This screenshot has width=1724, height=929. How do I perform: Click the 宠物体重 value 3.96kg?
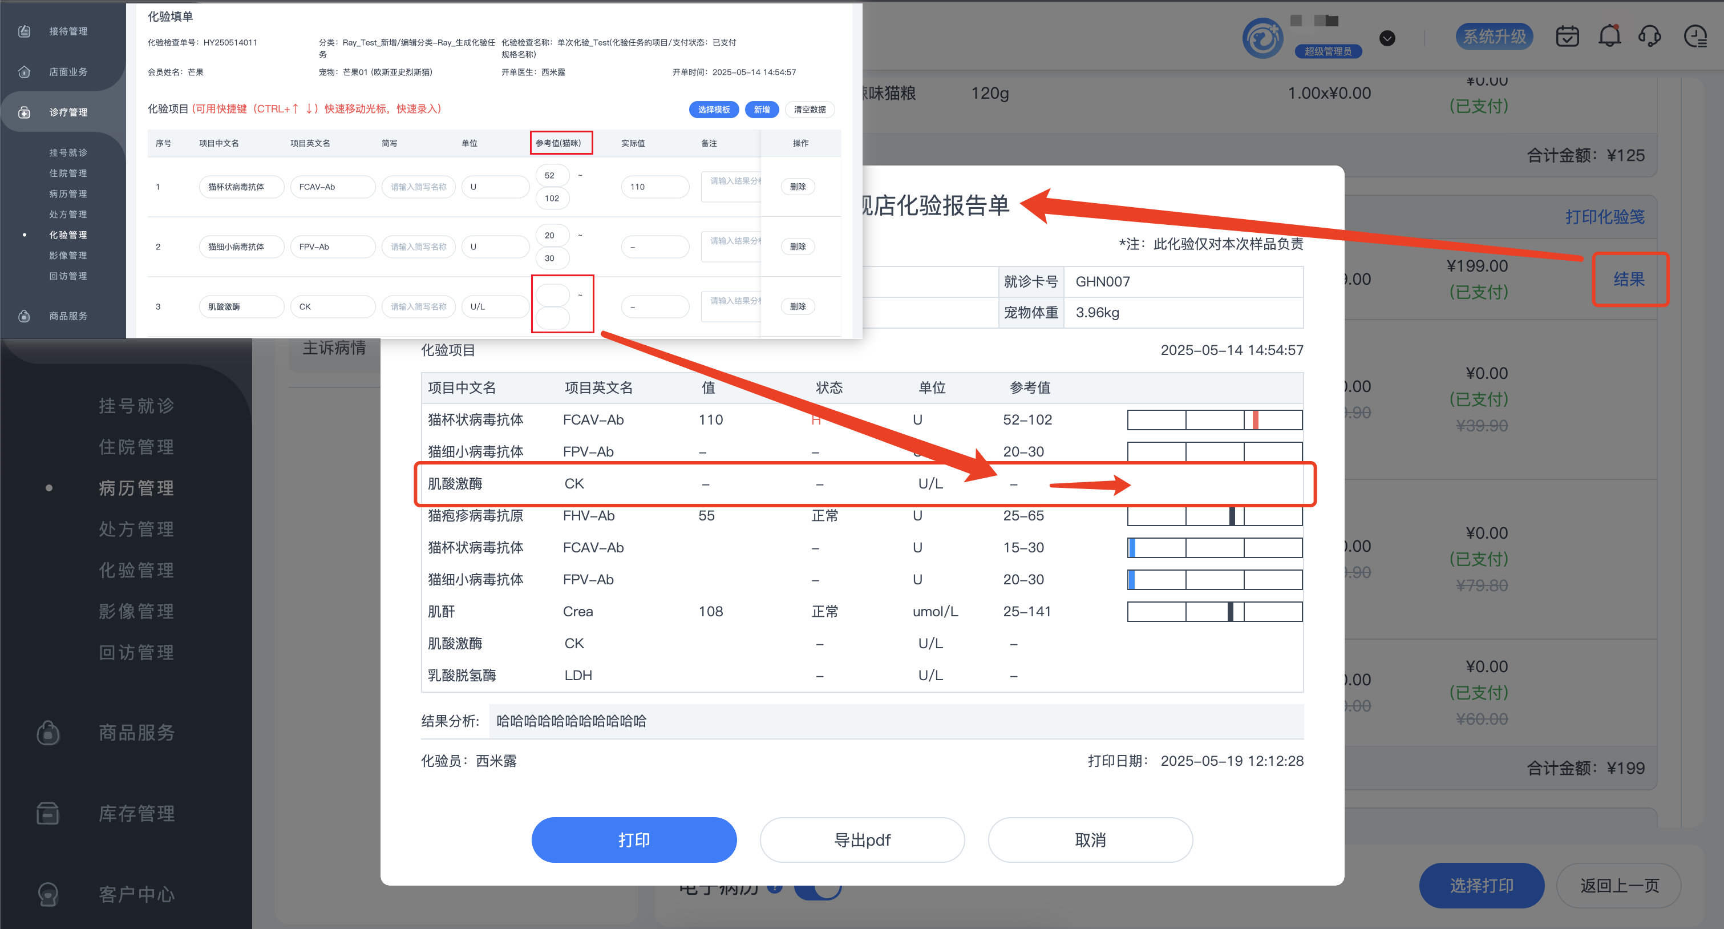(x=1097, y=313)
